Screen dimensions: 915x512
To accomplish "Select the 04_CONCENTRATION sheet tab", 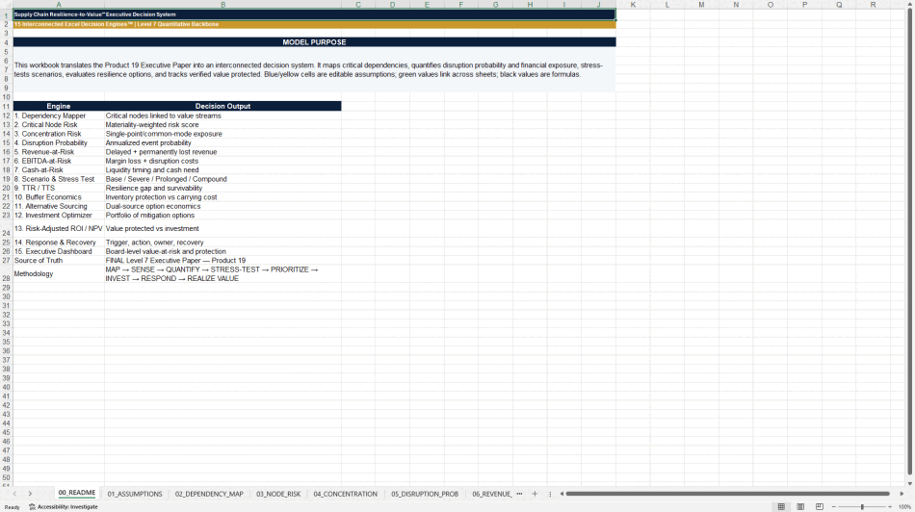I will click(x=346, y=494).
